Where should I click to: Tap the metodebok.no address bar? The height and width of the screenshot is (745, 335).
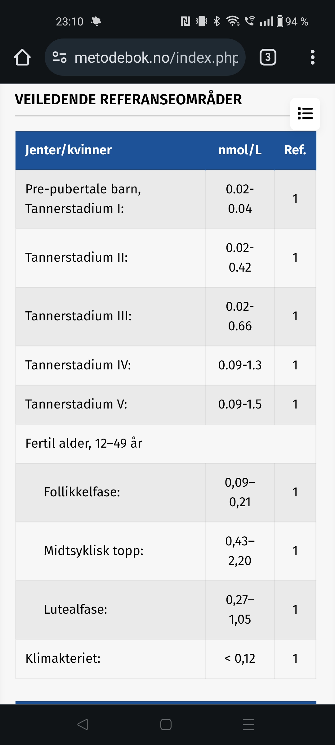coord(156,57)
